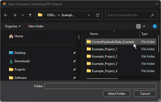Go up one folder level
The image size is (161, 102).
point(30,15)
